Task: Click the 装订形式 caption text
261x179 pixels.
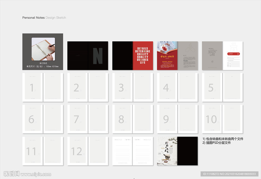Action: tap(43, 63)
